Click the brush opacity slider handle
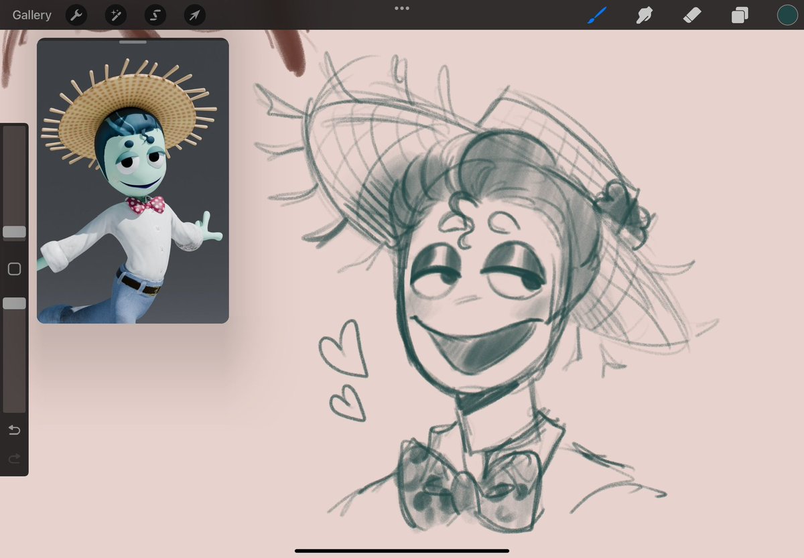Screen dimensions: 804x558 point(14,303)
